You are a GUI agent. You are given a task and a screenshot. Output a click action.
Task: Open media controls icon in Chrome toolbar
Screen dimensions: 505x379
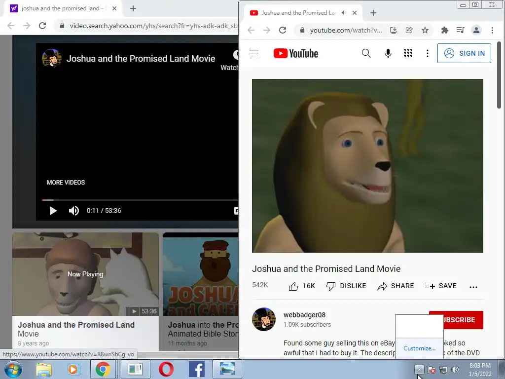pos(460,30)
